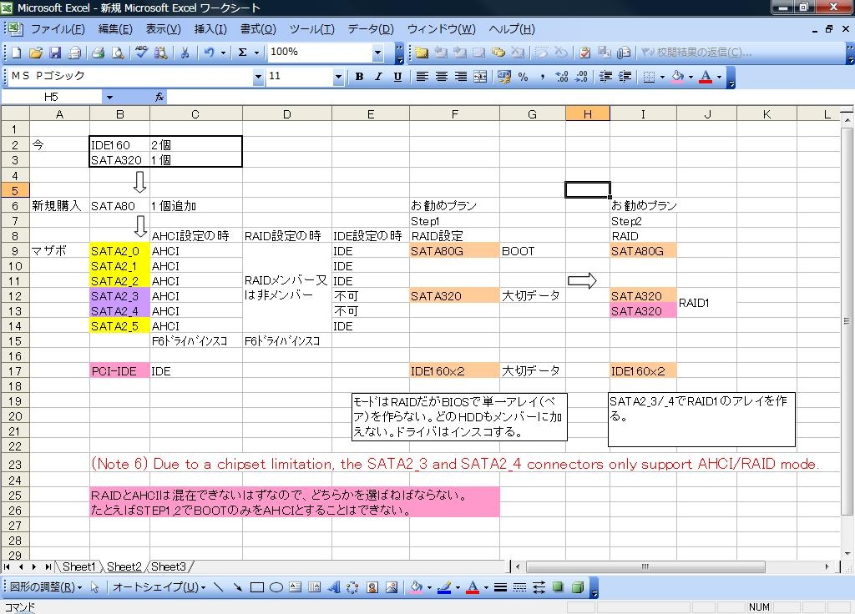Apply the blue Line Color in Drawing toolbar
Image resolution: width=855 pixels, height=614 pixels.
[x=444, y=587]
